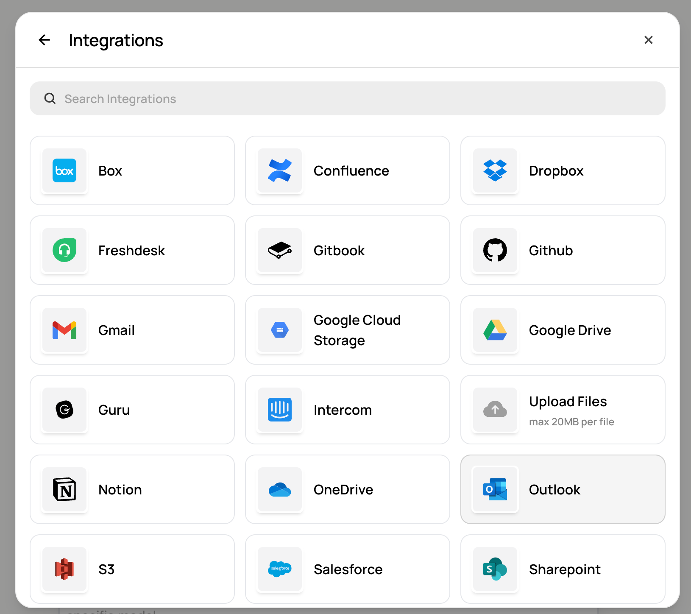Open the Intercom integration label
The height and width of the screenshot is (614, 691).
[343, 410]
